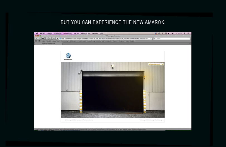This screenshot has width=226, height=147.
Task: Add a bookmark with the plus button
Action: click(57, 39)
